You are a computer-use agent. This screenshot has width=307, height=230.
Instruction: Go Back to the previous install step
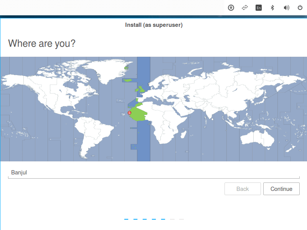(x=243, y=189)
